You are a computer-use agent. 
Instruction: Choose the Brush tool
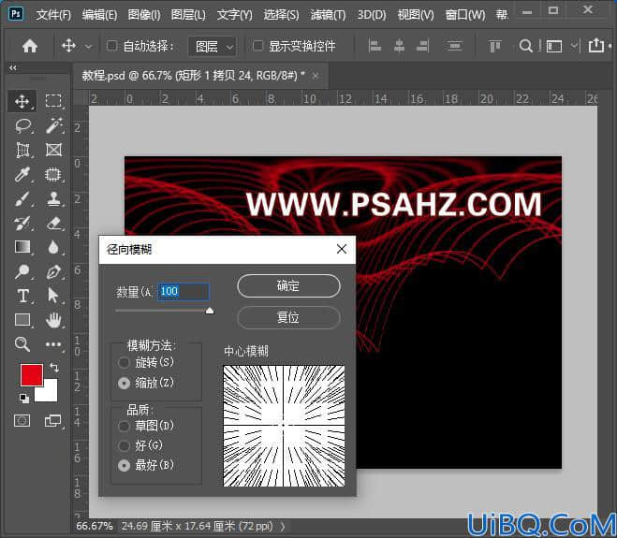22,199
